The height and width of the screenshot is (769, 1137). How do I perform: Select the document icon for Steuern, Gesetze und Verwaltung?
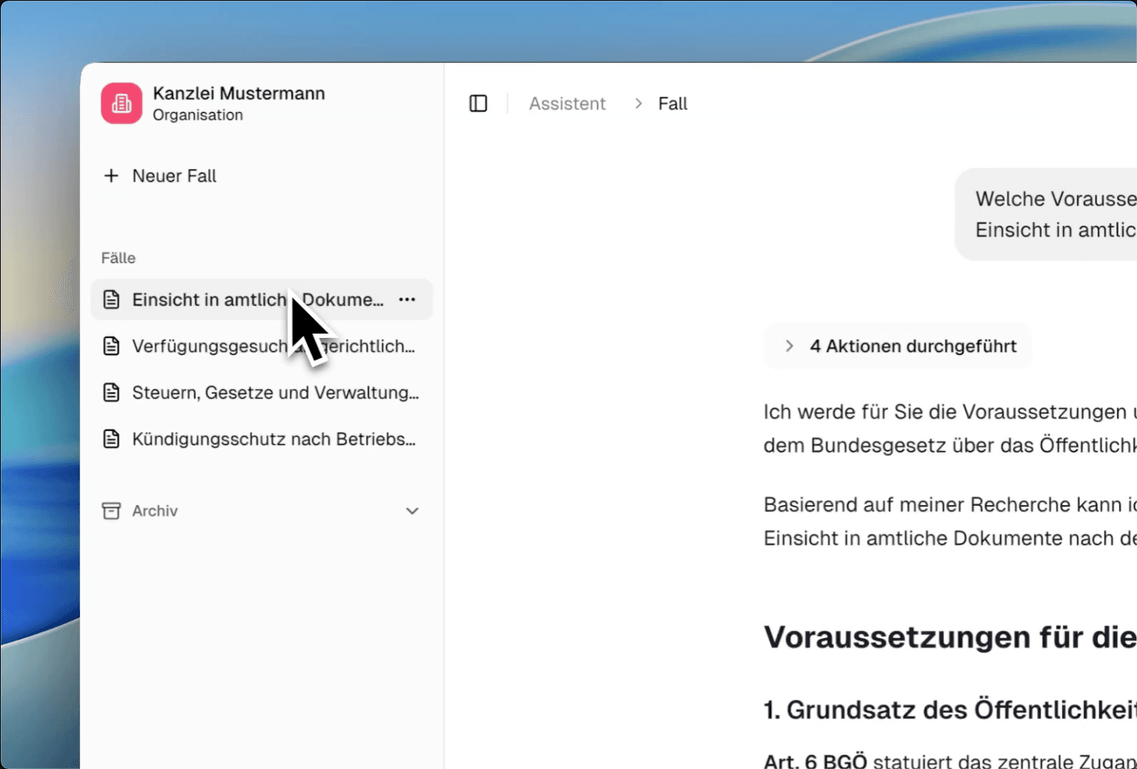pos(112,392)
